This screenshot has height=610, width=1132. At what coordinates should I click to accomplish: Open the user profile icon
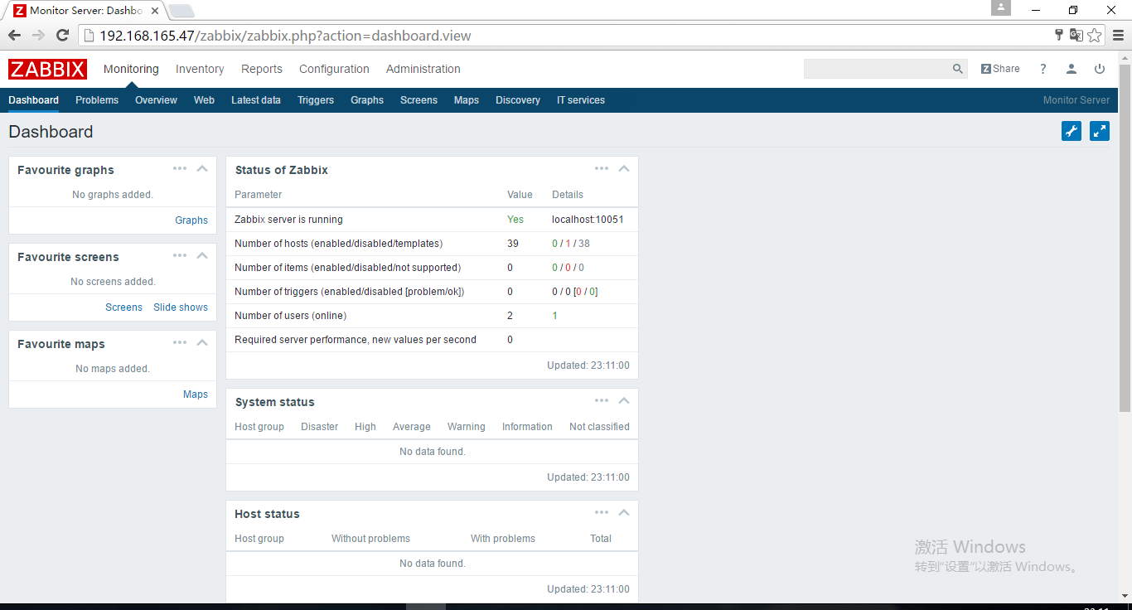1072,69
